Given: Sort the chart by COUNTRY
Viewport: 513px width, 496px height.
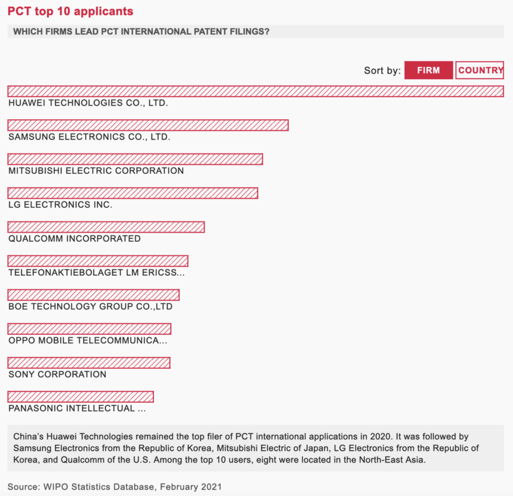Looking at the screenshot, I should pos(480,70).
